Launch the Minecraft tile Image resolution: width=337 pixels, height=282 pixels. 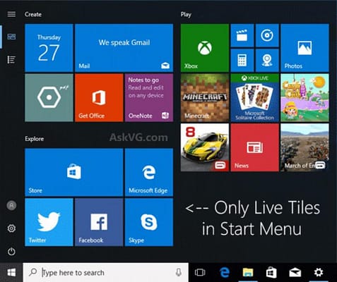point(205,97)
